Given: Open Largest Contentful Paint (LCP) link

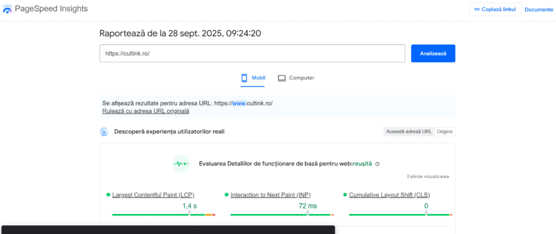Looking at the screenshot, I should point(153,195).
